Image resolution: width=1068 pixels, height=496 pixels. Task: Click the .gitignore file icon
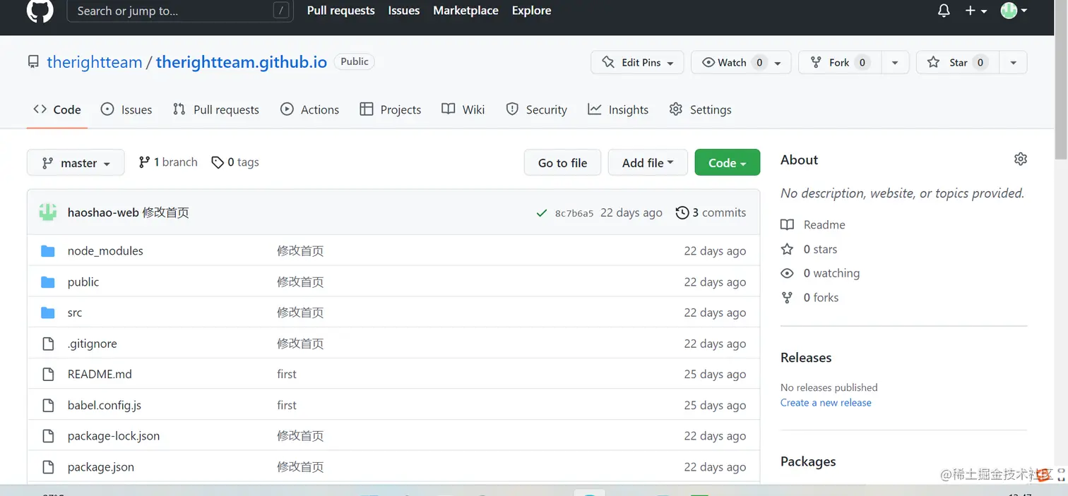(x=48, y=344)
